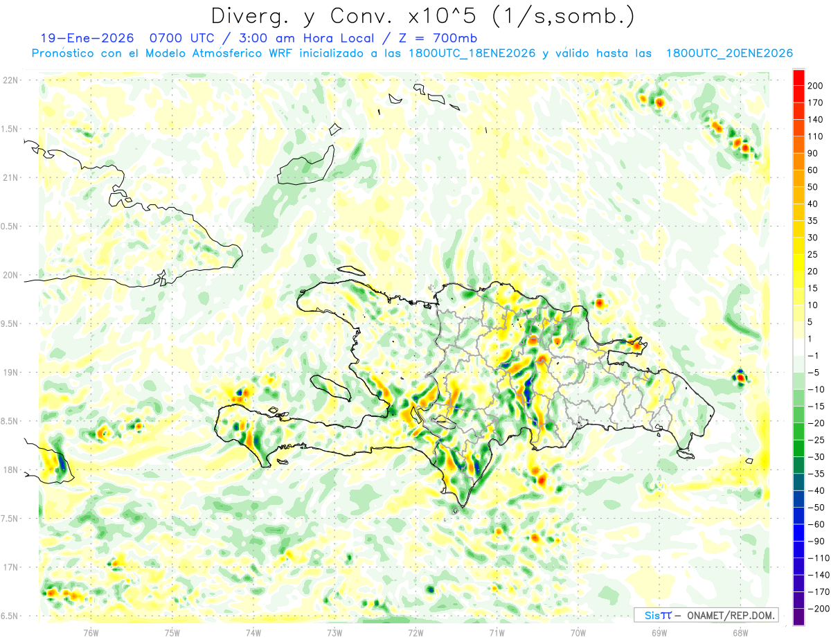Click the '9.5N' latitude label
Viewport: 831px width, 642px height.
[10, 323]
